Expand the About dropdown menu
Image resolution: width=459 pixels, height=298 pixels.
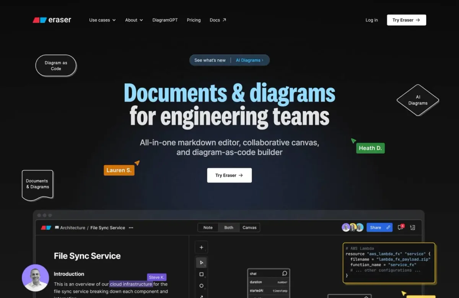[134, 20]
